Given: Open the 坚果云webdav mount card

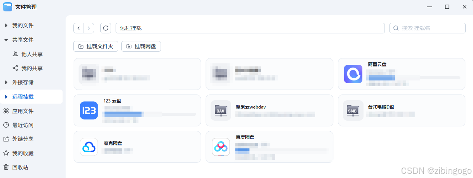Looking at the screenshot, I should (x=269, y=110).
